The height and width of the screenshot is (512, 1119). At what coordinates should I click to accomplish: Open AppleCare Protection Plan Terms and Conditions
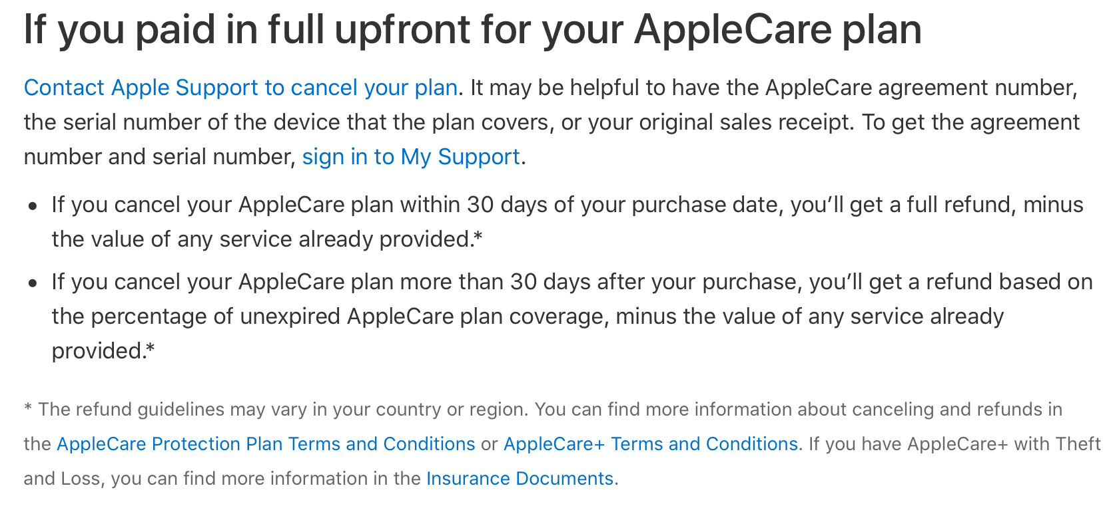(x=266, y=444)
